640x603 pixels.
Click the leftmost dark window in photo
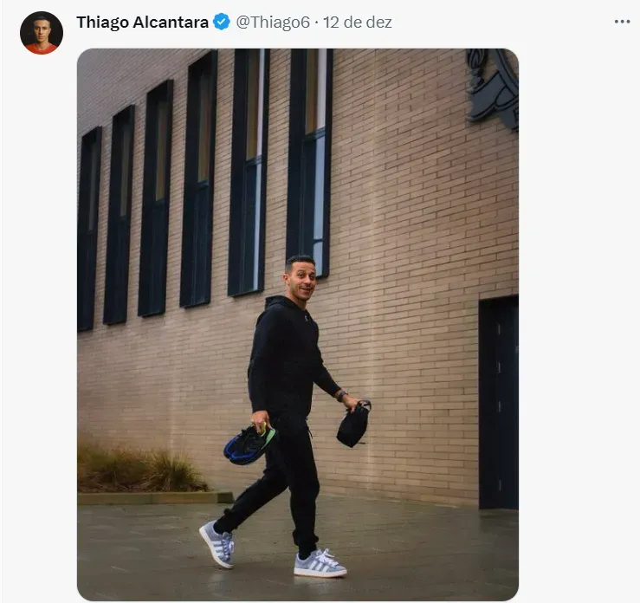[x=88, y=229]
